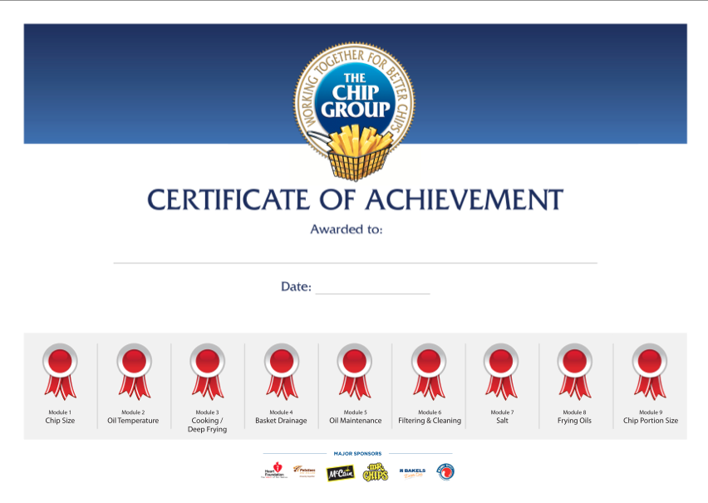Select the Module 2 Oil Temperature ribbon
The height and width of the screenshot is (503, 708).
point(134,372)
